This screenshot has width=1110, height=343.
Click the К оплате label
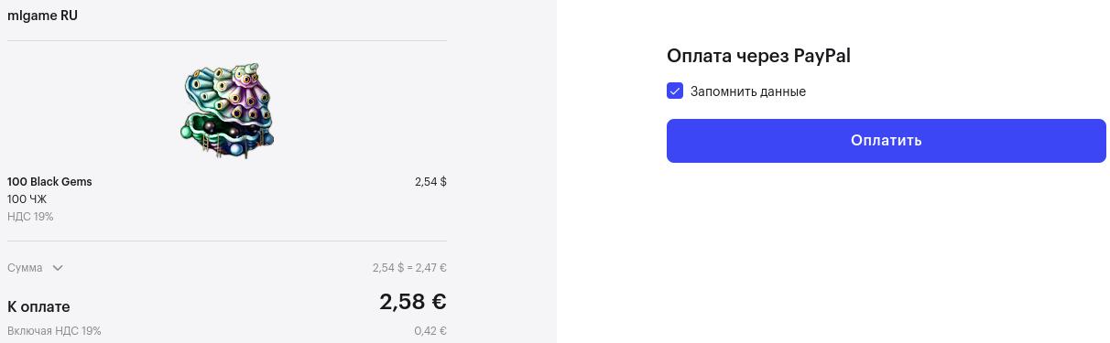[x=38, y=306]
